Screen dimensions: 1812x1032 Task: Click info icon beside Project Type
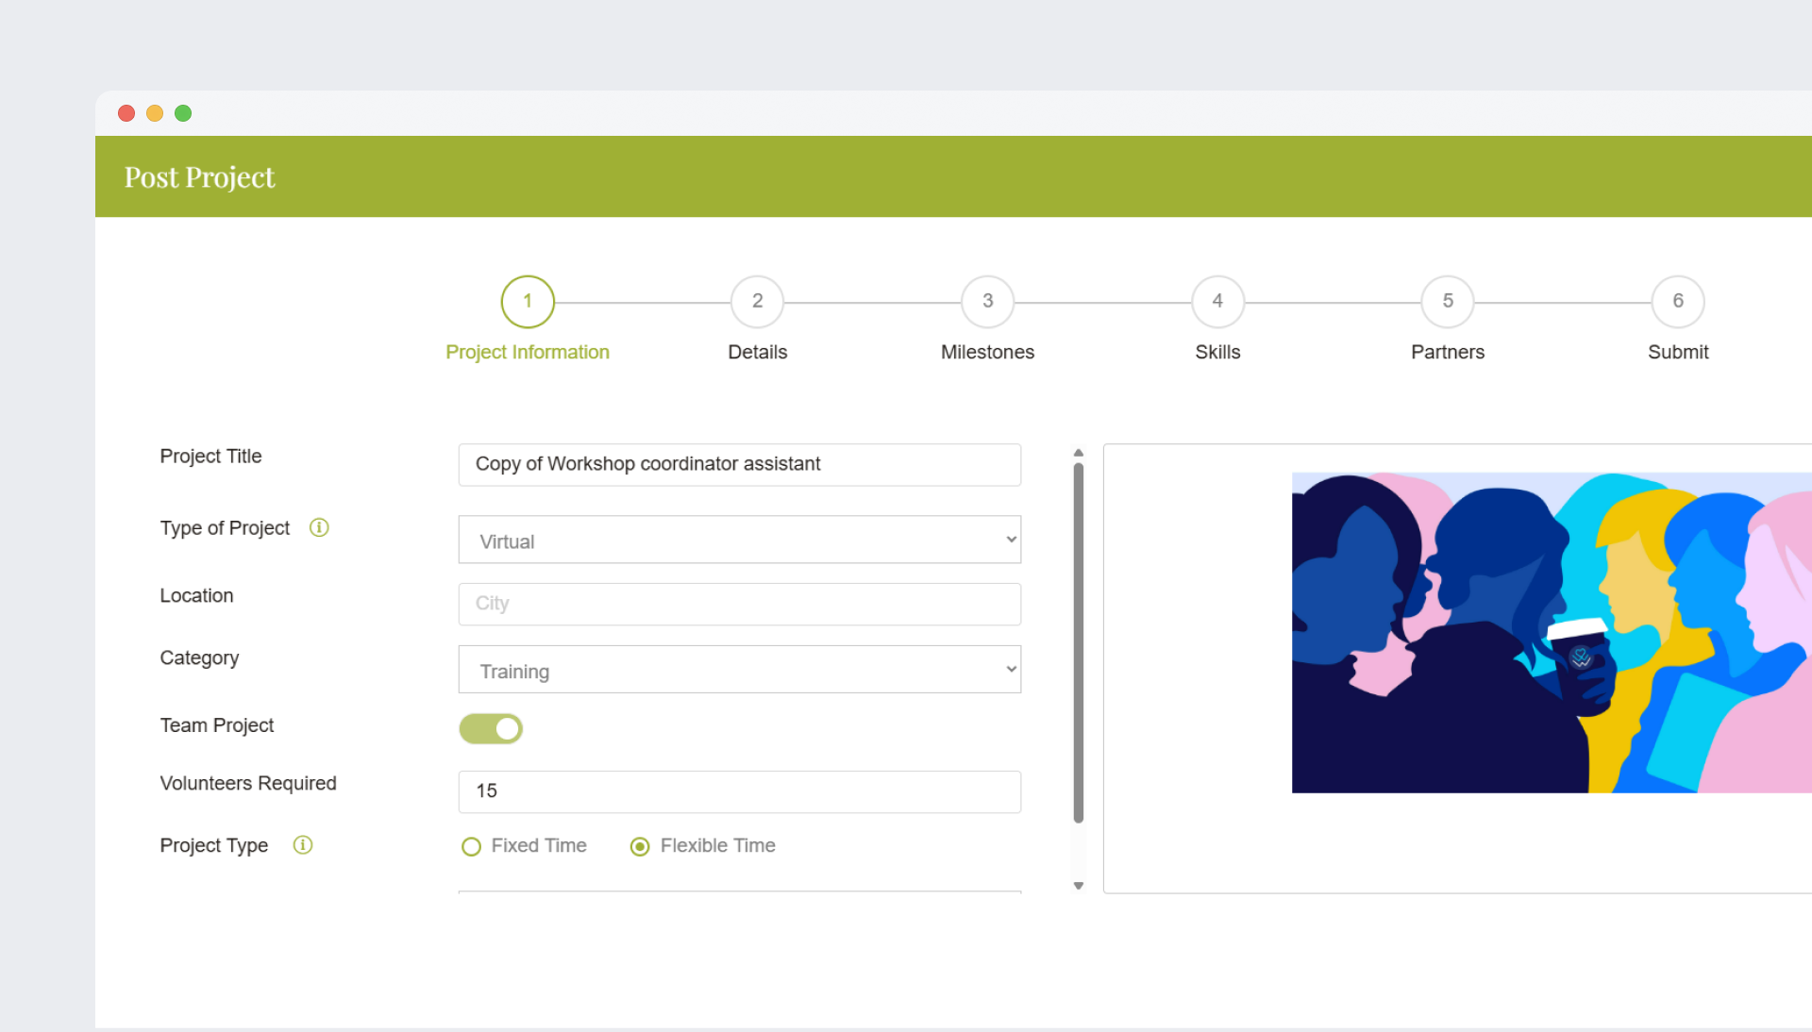[302, 845]
